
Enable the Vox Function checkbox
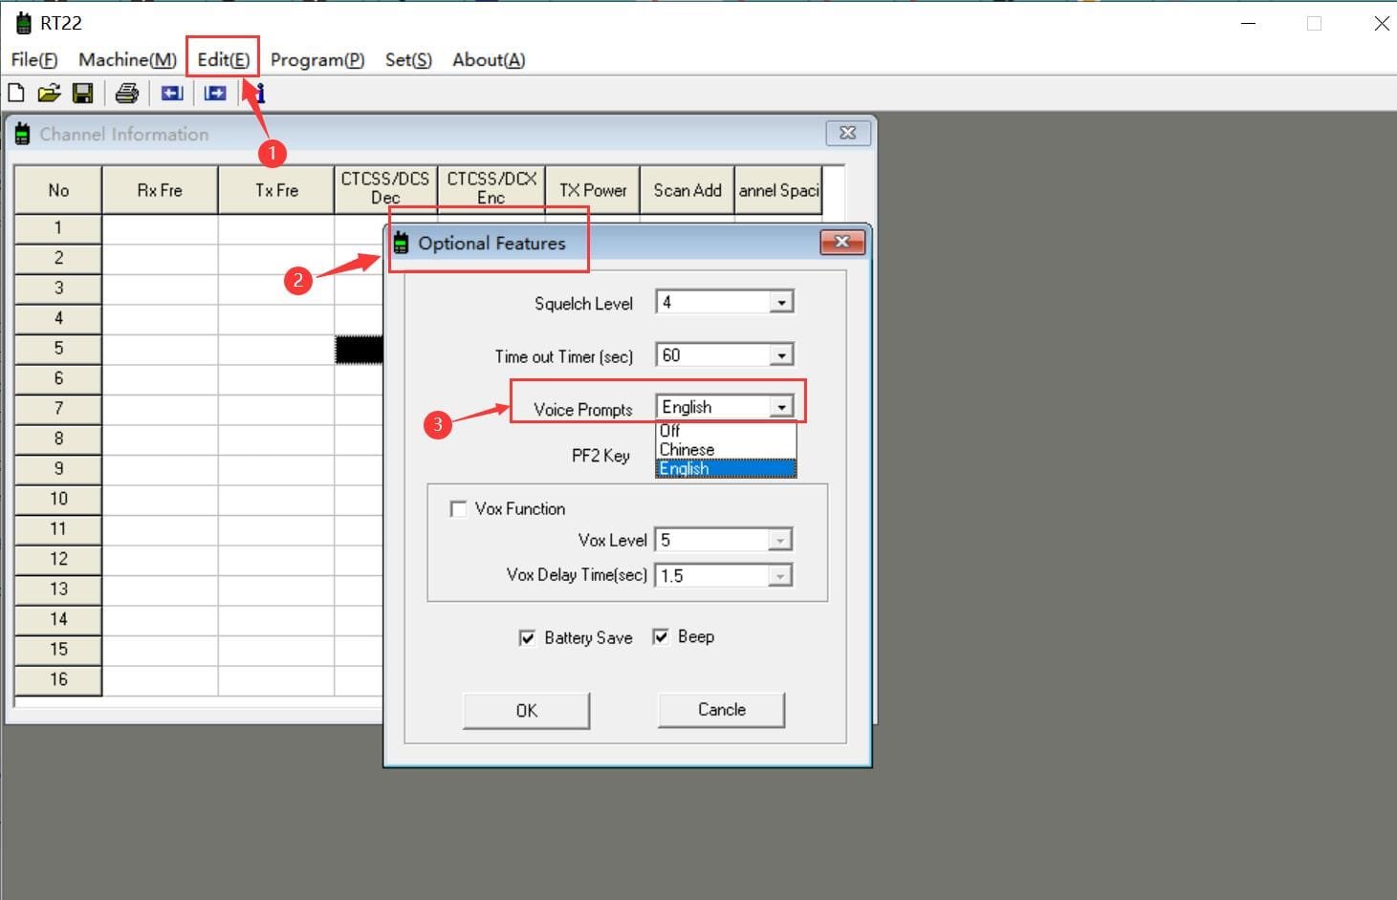(x=458, y=509)
